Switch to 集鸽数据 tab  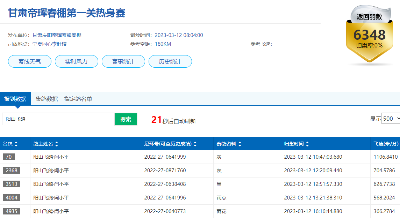point(47,99)
